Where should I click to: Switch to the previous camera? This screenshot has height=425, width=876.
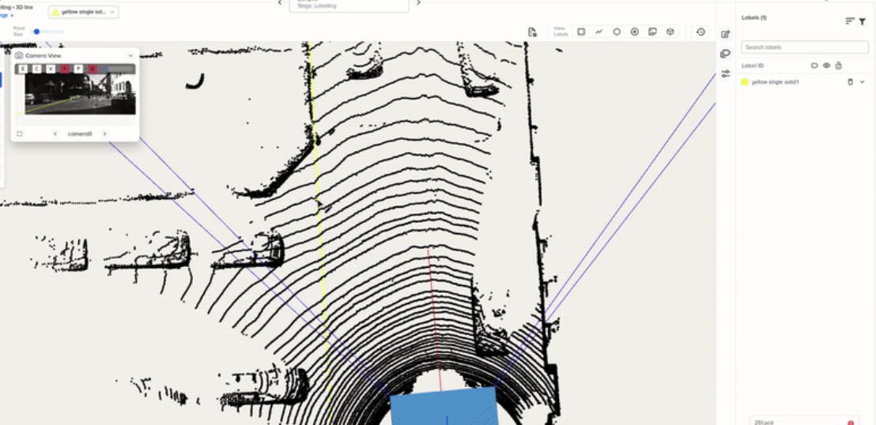pyautogui.click(x=55, y=134)
